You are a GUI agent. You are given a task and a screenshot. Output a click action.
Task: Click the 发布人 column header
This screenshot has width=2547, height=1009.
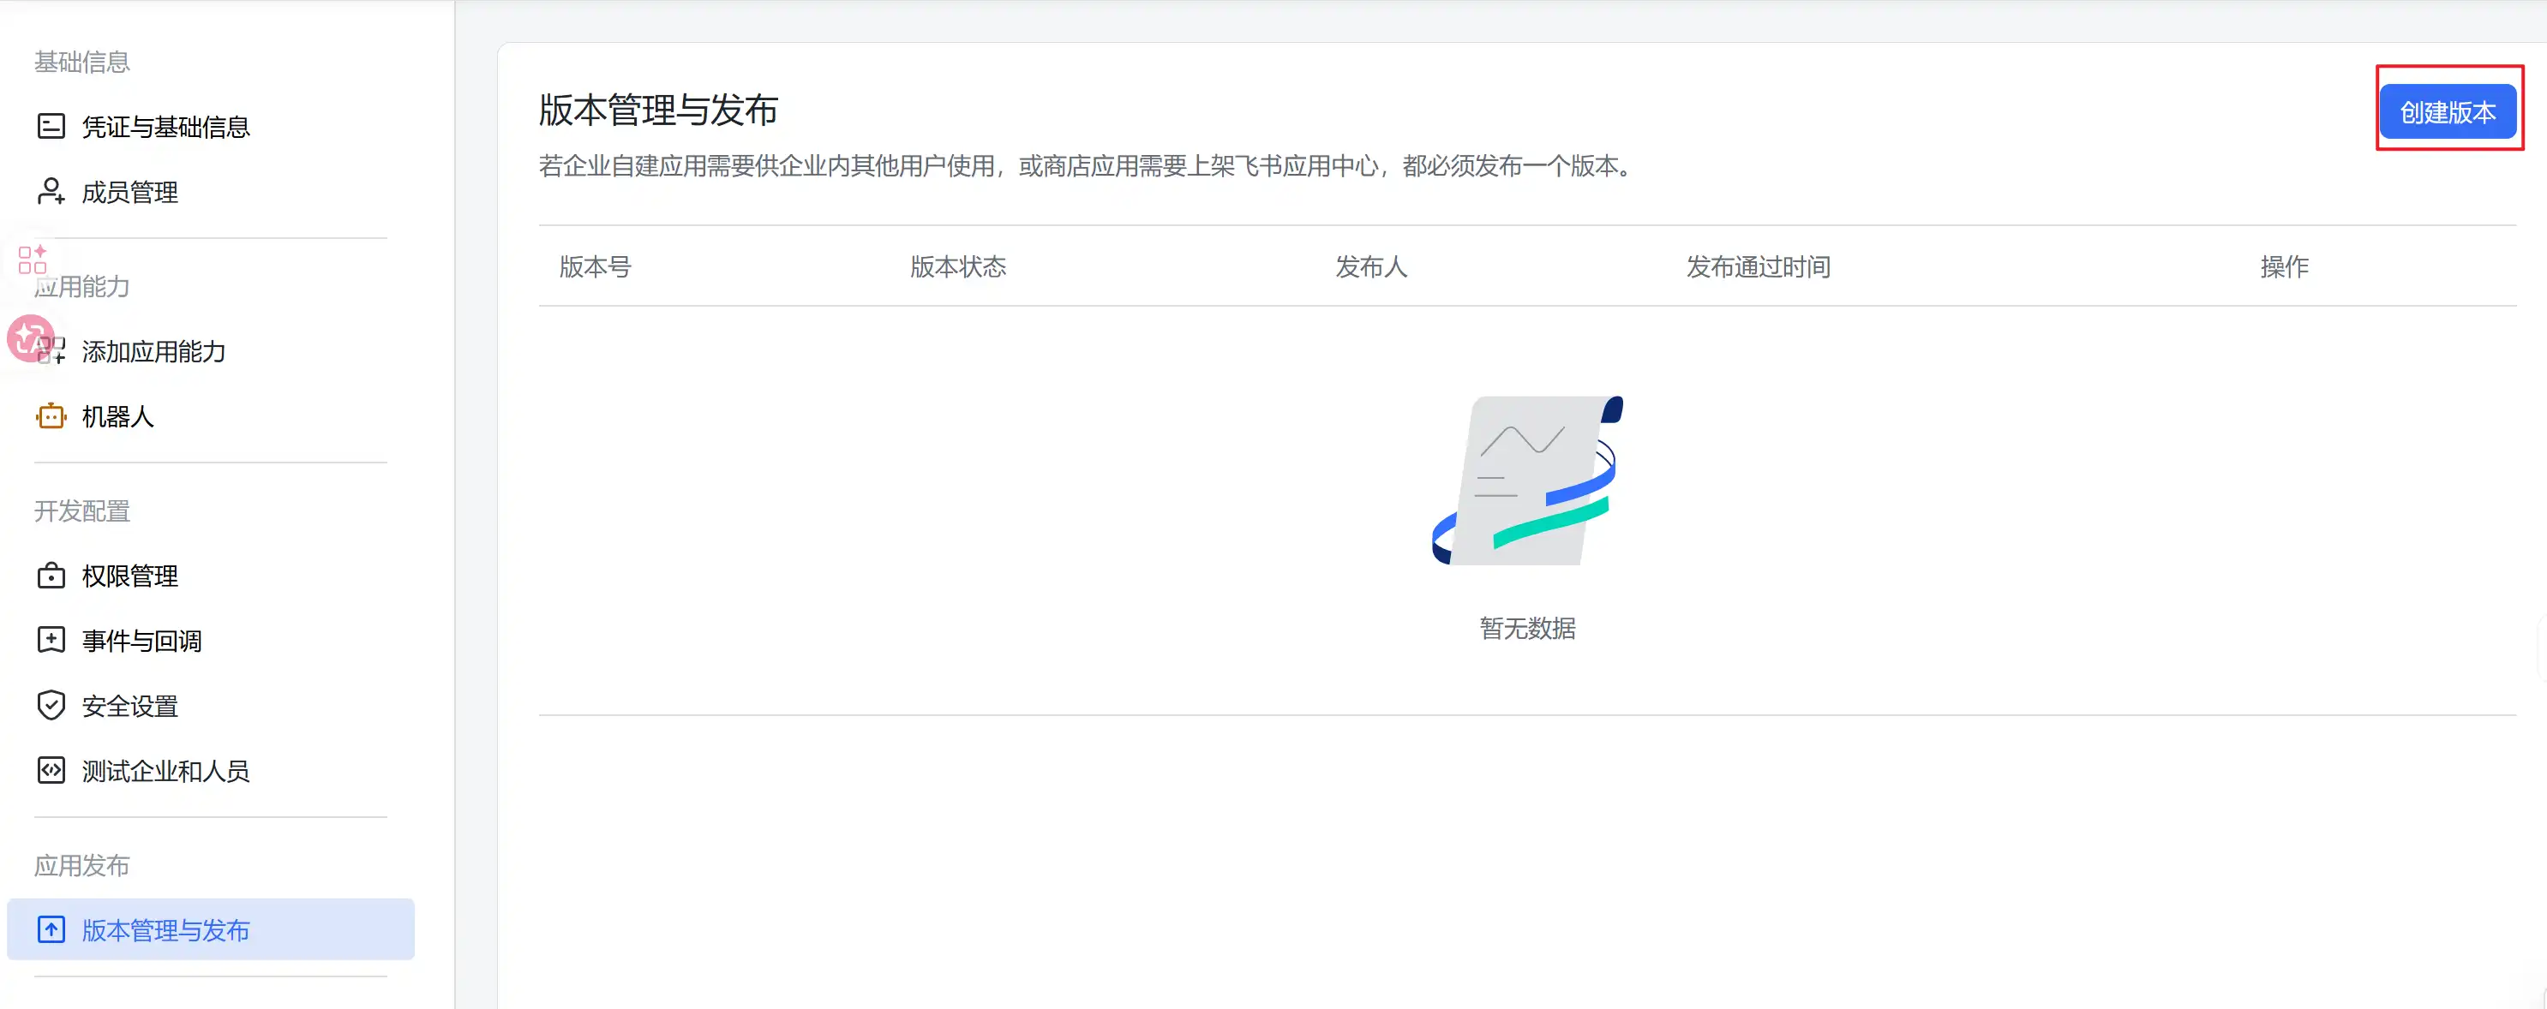click(1370, 266)
